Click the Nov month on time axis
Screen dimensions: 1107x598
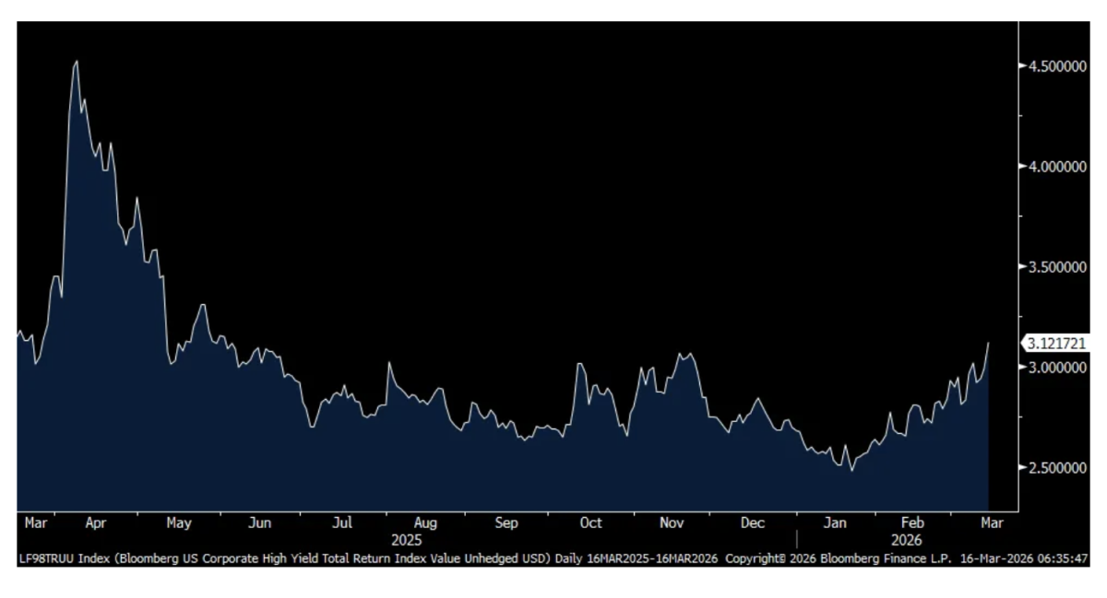click(672, 522)
